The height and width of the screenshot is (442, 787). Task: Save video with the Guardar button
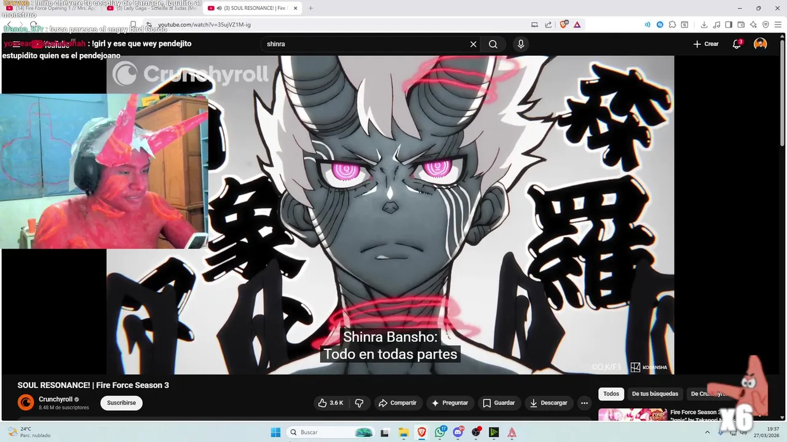click(x=498, y=403)
